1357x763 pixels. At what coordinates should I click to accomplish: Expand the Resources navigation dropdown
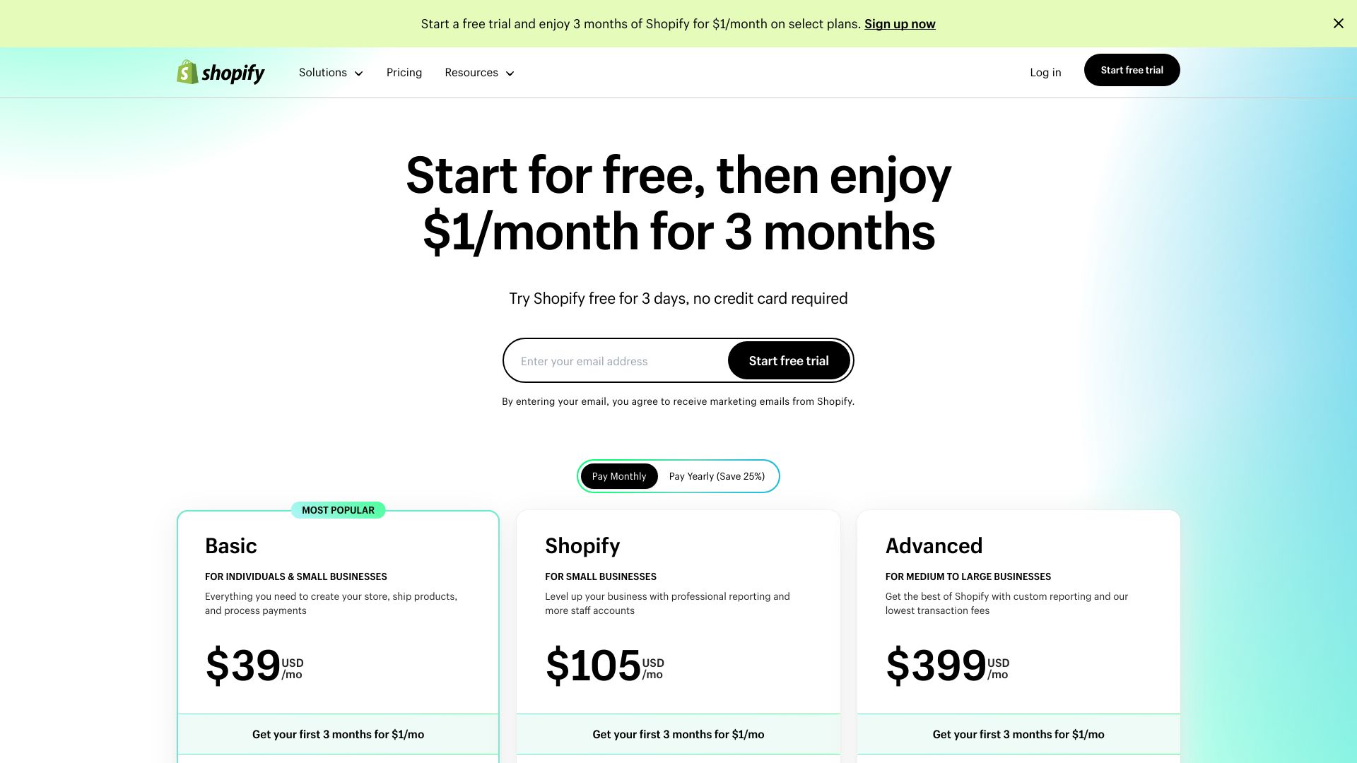click(479, 72)
